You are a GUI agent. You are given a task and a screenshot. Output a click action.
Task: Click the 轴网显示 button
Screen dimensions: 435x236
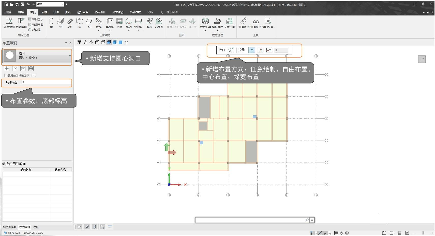[36, 19]
